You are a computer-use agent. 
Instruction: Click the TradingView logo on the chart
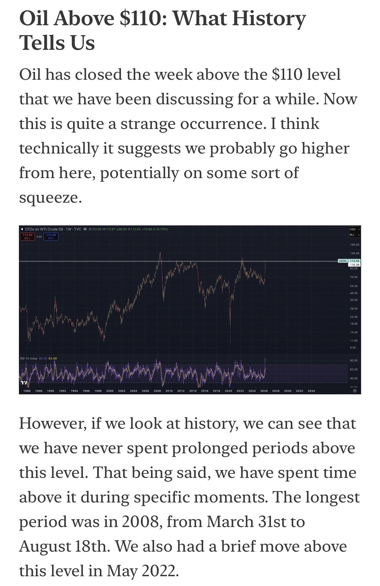pos(24,383)
